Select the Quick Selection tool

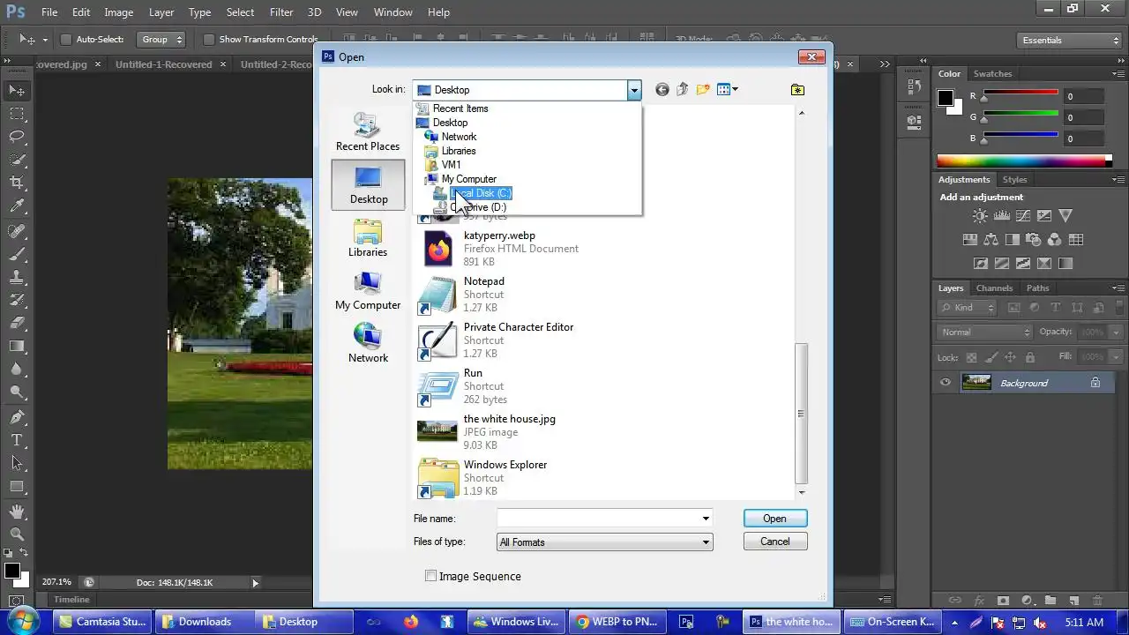coord(17,160)
